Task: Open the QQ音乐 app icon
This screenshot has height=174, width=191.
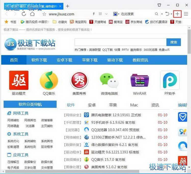Action: click(x=49, y=80)
